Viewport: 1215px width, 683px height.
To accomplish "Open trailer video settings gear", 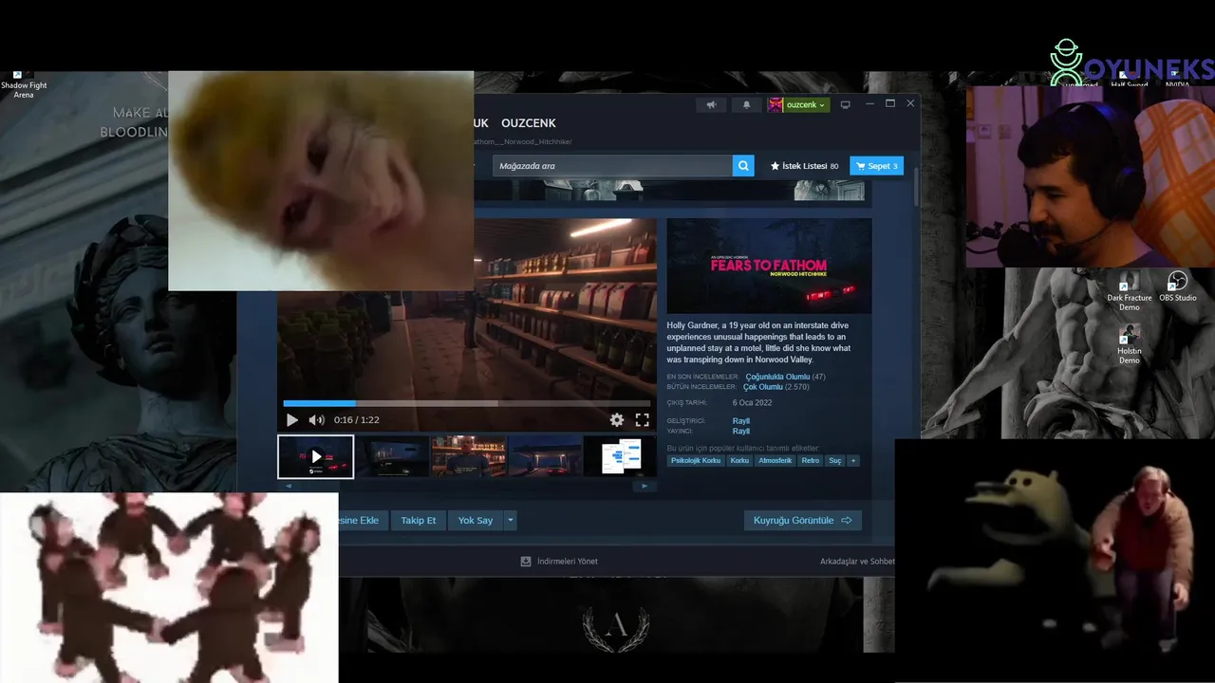I will [x=617, y=420].
